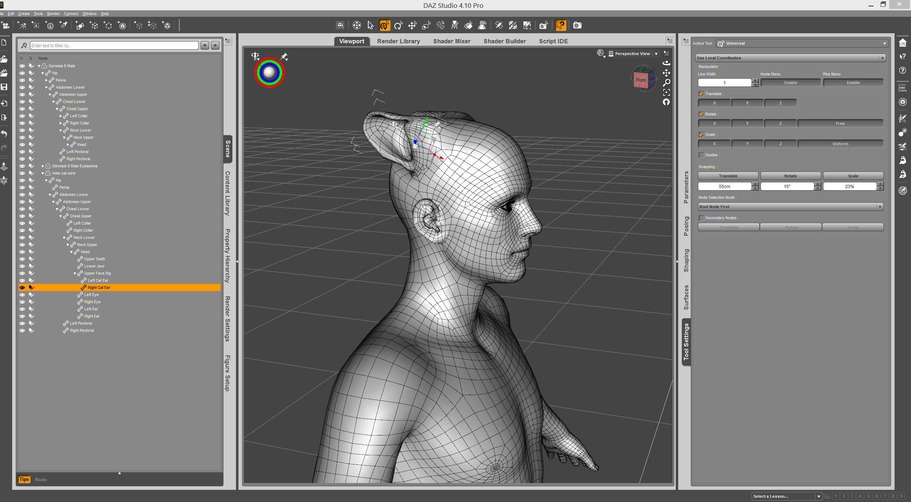Image resolution: width=911 pixels, height=502 pixels.
Task: Click the viewport orbit camera icon
Action: click(666, 63)
